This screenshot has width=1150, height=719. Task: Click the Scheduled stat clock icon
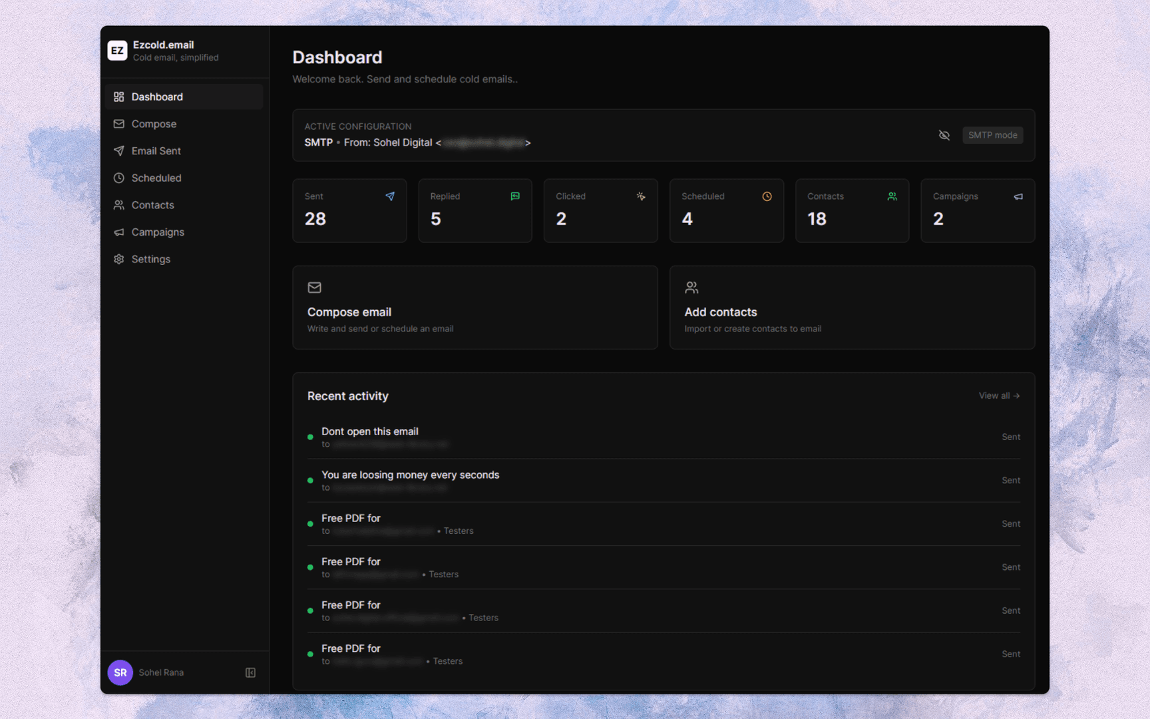[x=767, y=196]
